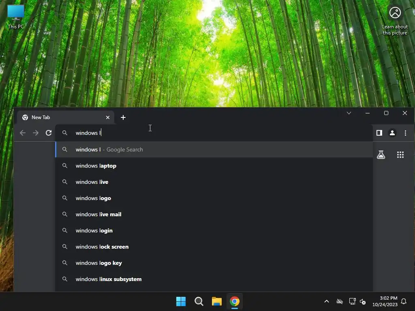This screenshot has width=415, height=311.
Task: Select the This PC desktop icon
Action: point(16,17)
